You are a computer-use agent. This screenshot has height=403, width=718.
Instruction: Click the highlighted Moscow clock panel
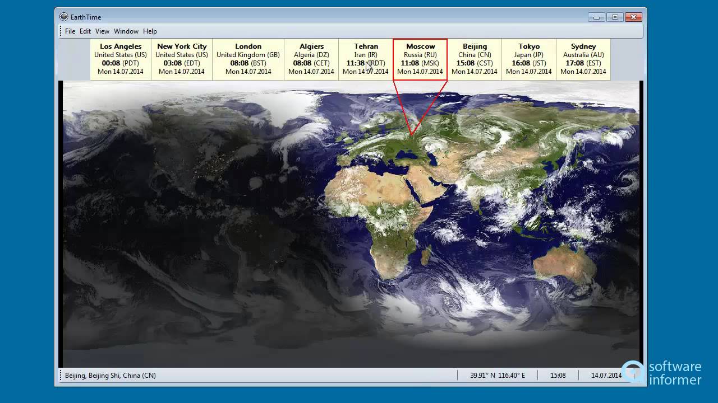[420, 59]
